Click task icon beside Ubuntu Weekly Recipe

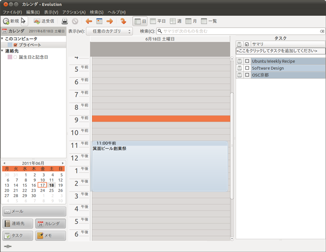[x=239, y=61]
